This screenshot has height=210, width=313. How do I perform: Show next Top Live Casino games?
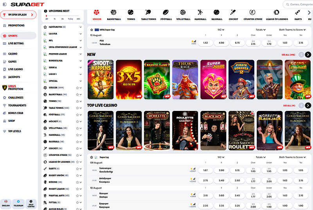click(308, 105)
